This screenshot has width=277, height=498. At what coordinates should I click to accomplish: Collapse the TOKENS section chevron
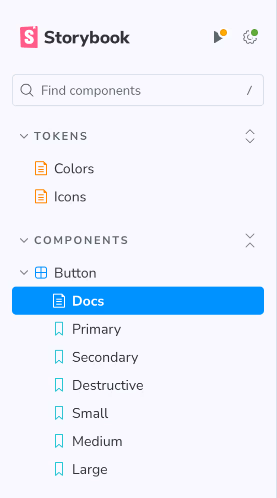(24, 136)
